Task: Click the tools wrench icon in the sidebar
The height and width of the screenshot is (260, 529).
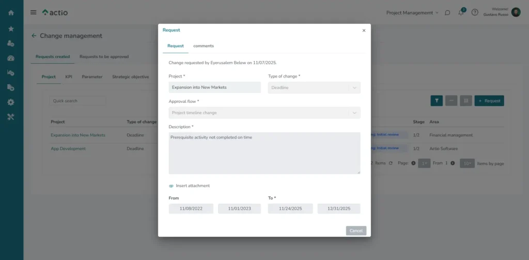Action: pyautogui.click(x=11, y=117)
